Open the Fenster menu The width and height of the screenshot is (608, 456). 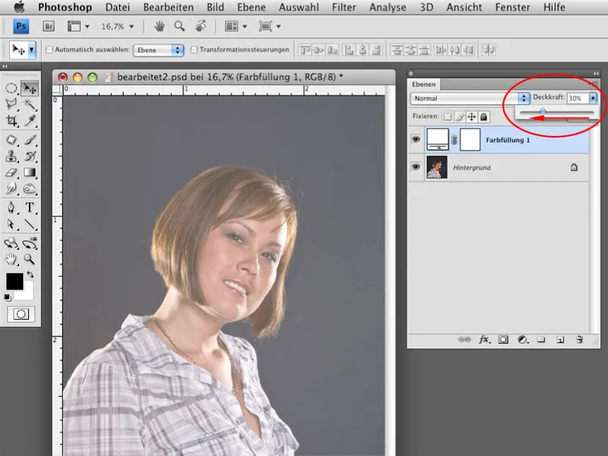(x=512, y=8)
